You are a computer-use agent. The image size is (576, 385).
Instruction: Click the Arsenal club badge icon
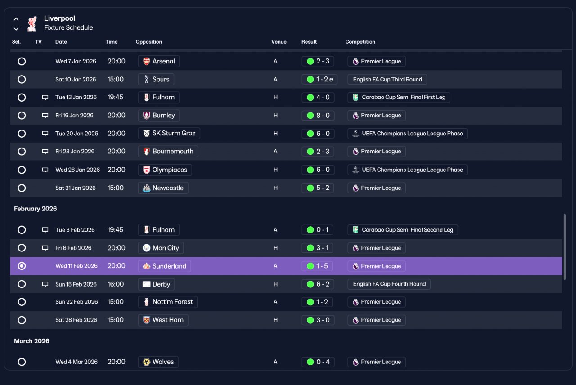point(146,61)
